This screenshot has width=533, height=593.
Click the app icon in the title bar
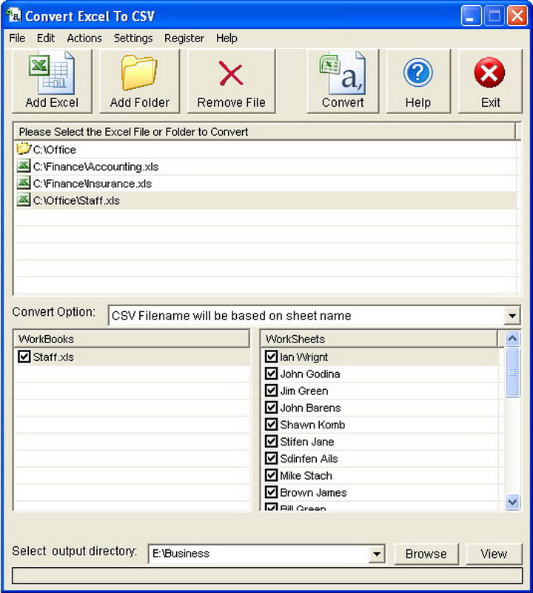coord(13,16)
